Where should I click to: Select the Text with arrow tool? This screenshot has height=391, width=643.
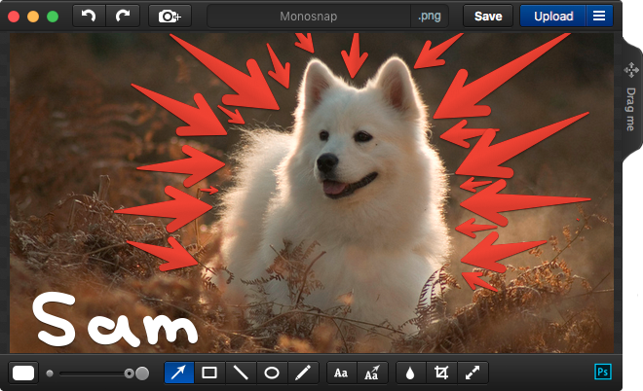click(372, 373)
